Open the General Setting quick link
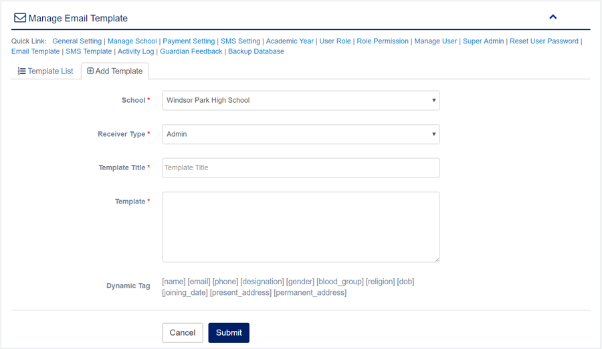The image size is (602, 349). pos(77,41)
